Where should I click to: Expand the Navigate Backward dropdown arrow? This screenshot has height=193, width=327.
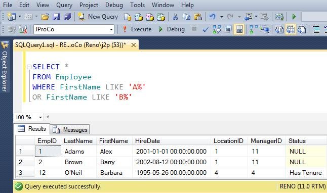256,17
